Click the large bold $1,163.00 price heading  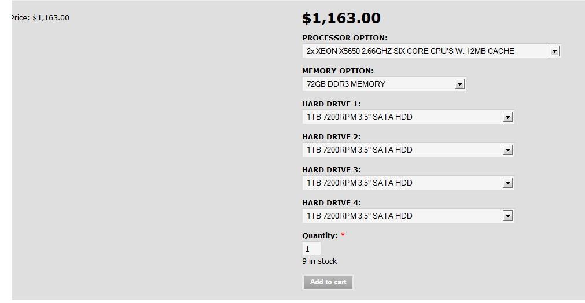click(341, 19)
